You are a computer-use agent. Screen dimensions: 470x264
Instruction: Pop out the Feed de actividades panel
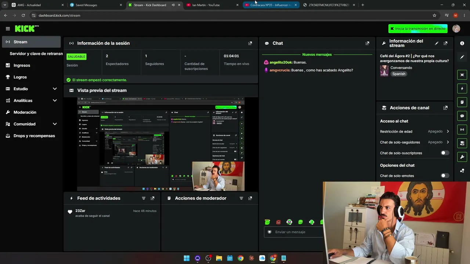(x=152, y=198)
